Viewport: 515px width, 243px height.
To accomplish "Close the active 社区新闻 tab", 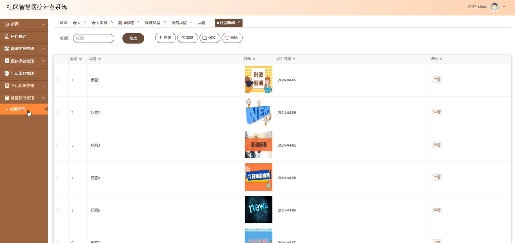I will [239, 22].
